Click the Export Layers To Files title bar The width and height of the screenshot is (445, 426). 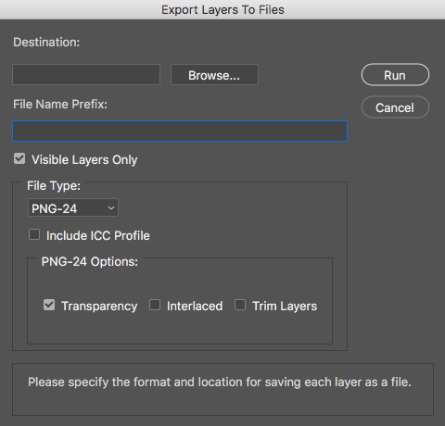click(222, 9)
